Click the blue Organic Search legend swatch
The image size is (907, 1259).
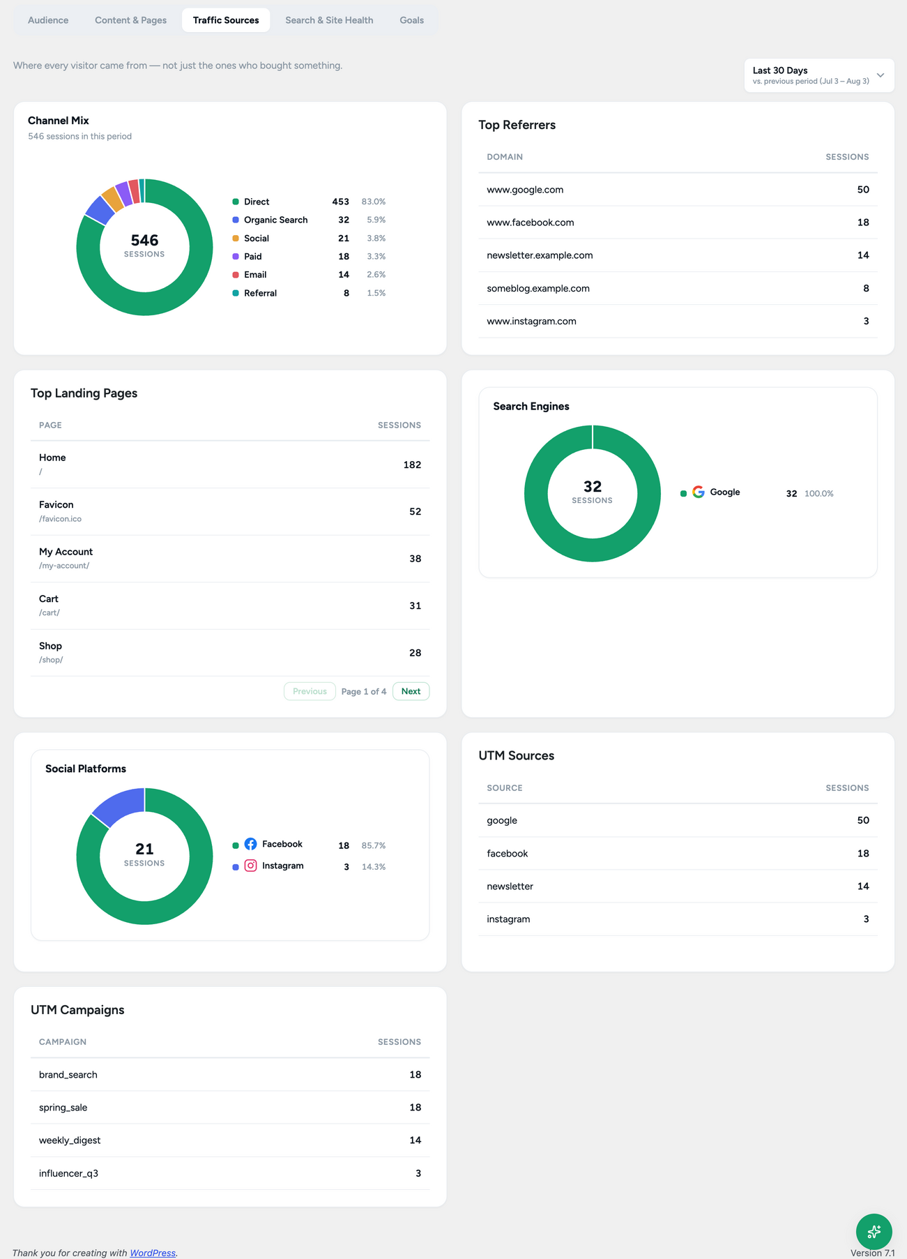click(236, 220)
